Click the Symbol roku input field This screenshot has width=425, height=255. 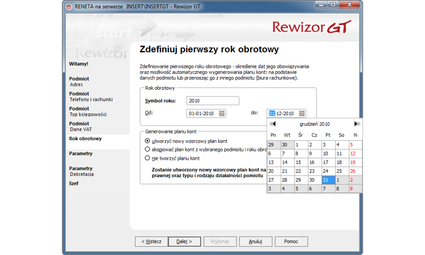213,101
